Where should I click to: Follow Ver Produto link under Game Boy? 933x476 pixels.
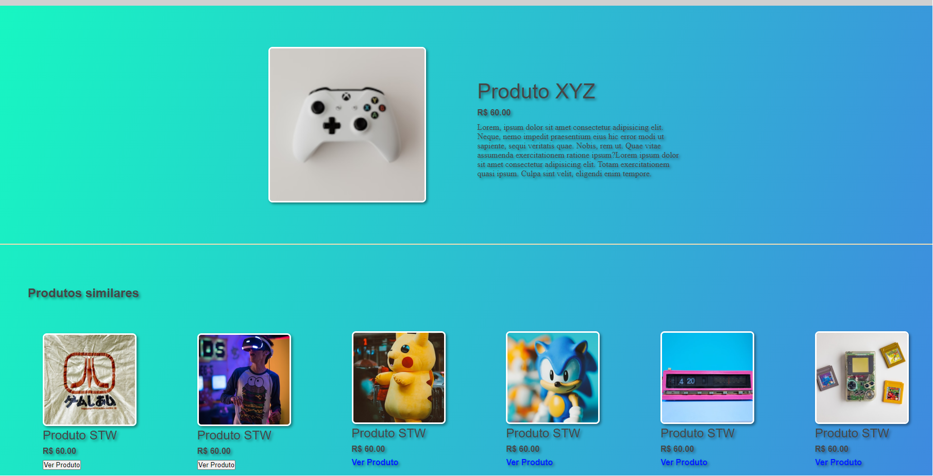point(838,463)
